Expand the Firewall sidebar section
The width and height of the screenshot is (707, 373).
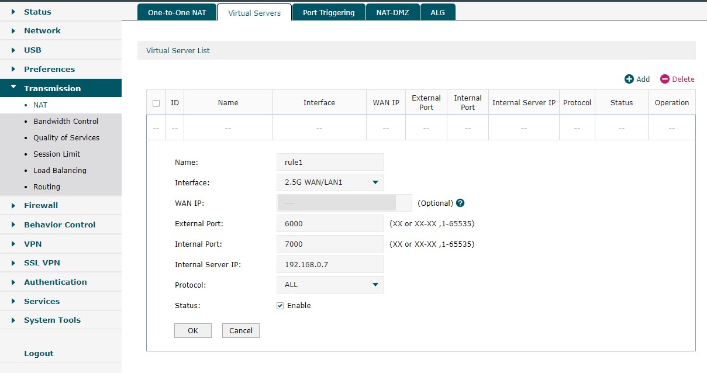(x=41, y=205)
